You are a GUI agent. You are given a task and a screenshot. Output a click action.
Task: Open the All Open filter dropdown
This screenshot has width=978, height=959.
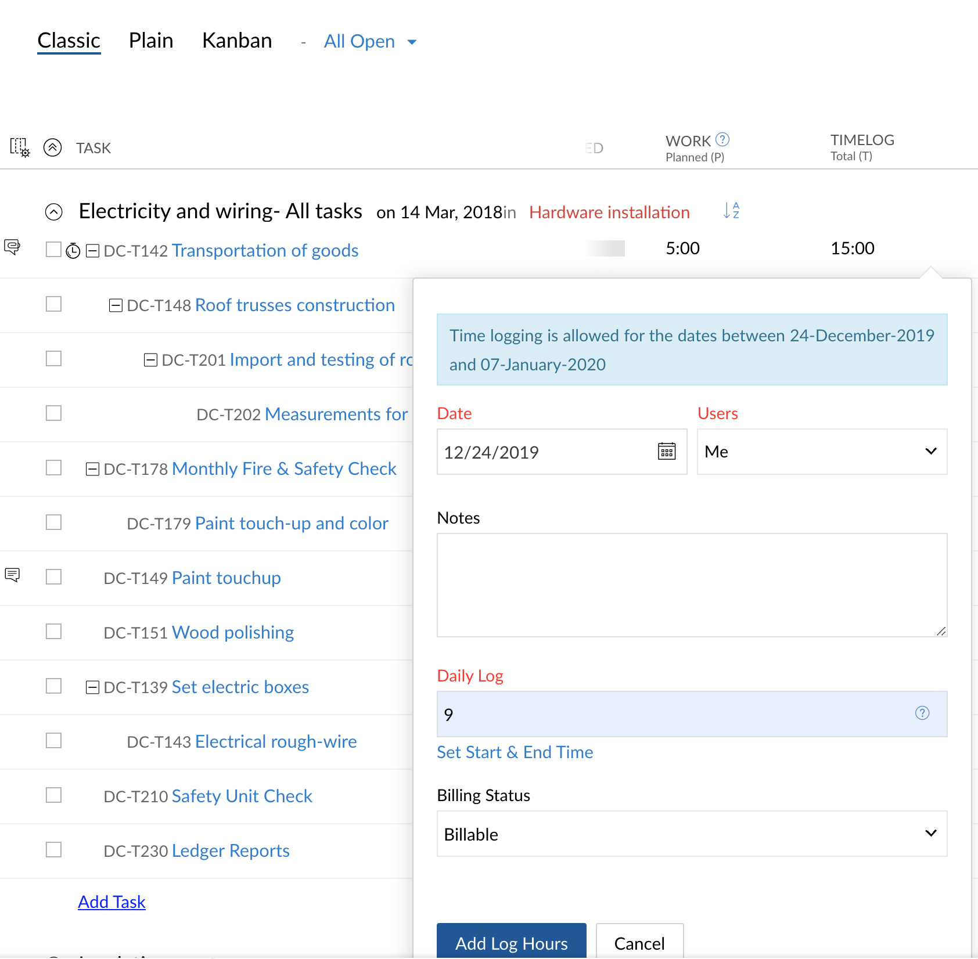(x=371, y=41)
